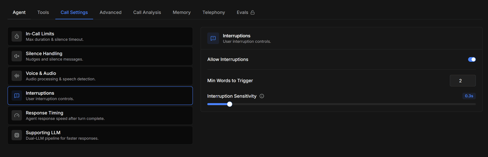Click the 'Allow Interruptions' label

point(228,60)
